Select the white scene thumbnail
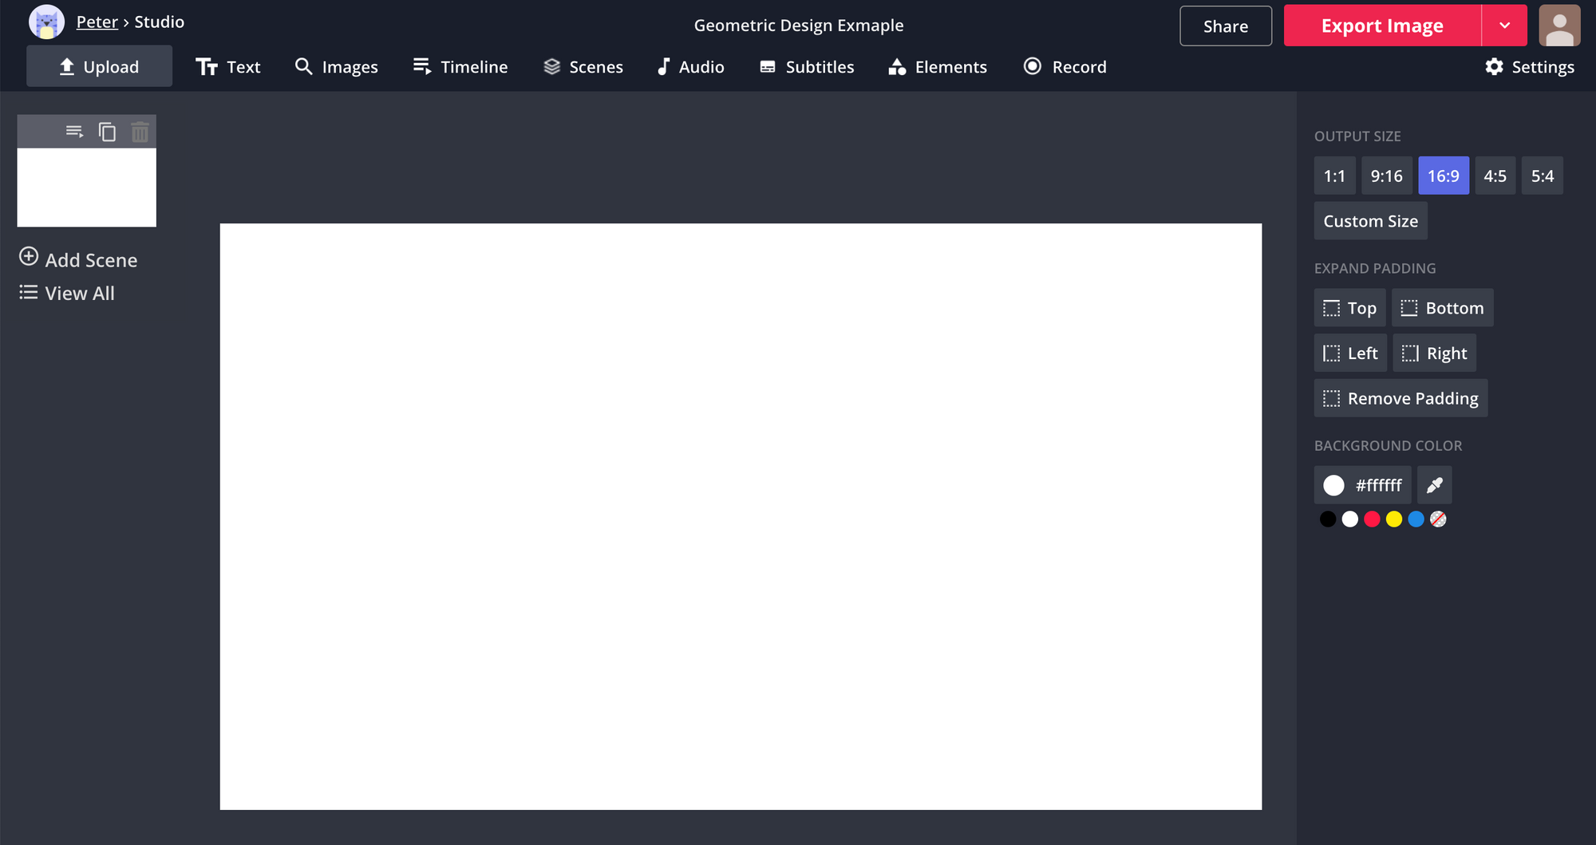 [x=87, y=188]
